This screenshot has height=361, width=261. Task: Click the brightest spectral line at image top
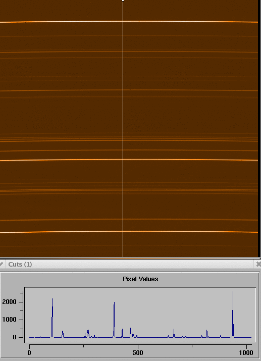pyautogui.click(x=129, y=22)
